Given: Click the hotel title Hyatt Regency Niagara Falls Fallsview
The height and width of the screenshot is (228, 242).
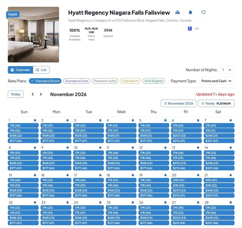Looking at the screenshot, I should [119, 13].
